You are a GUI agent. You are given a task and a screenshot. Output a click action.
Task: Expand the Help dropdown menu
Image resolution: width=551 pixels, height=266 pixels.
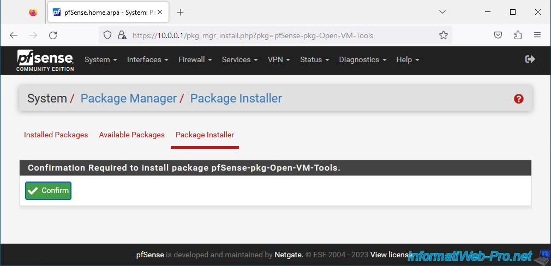408,59
